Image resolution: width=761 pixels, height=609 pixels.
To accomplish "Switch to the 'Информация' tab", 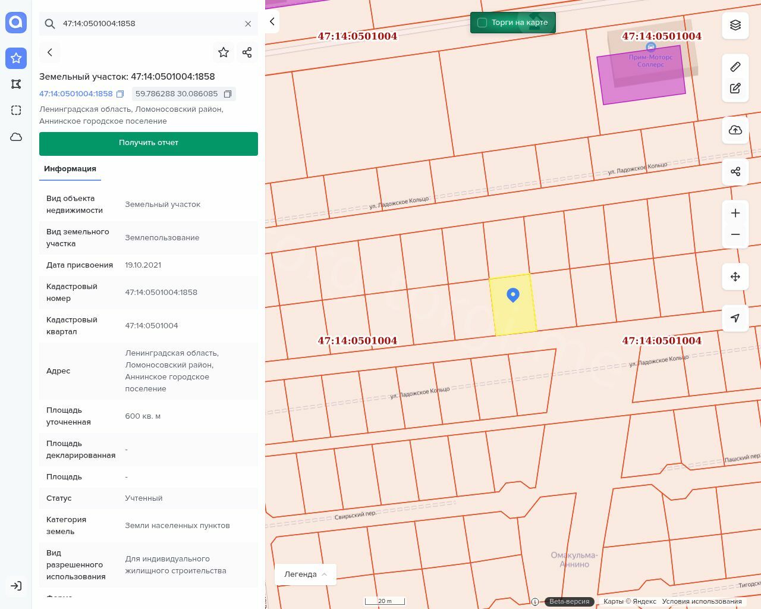I will [70, 169].
